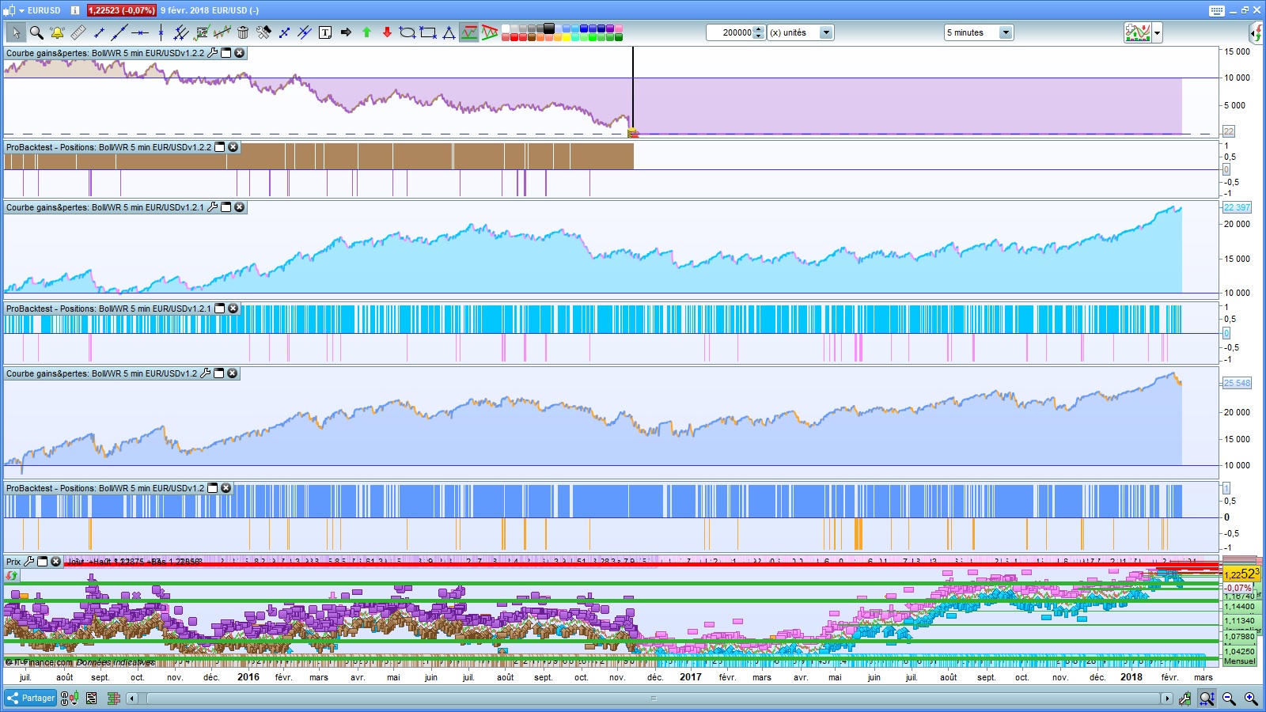The height and width of the screenshot is (712, 1266).
Task: Click the units quantity field showing 200000
Action: click(x=730, y=32)
